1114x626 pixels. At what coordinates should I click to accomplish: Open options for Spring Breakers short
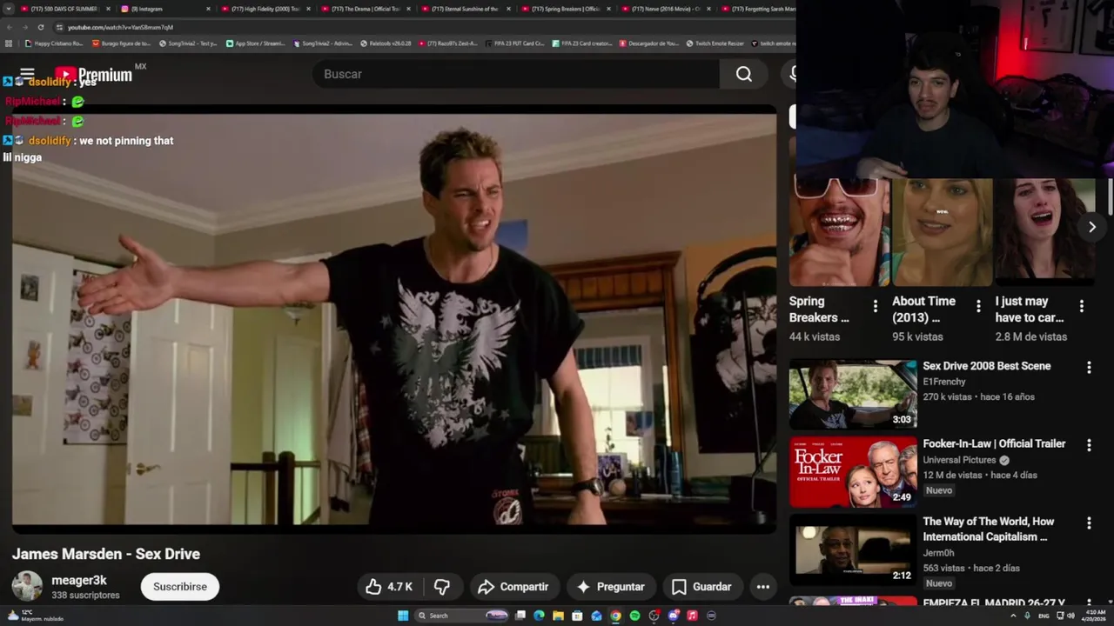[875, 306]
